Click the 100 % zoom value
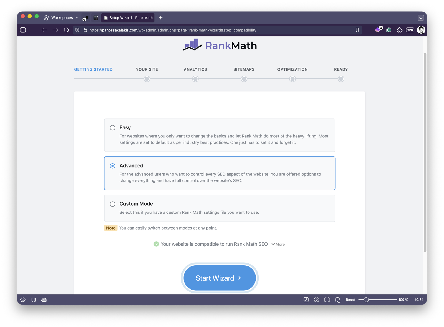This screenshot has height=327, width=444. [x=403, y=300]
